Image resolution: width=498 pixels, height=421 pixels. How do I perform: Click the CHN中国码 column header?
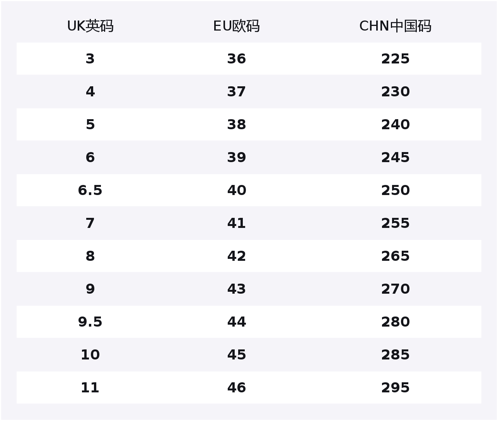click(x=395, y=26)
